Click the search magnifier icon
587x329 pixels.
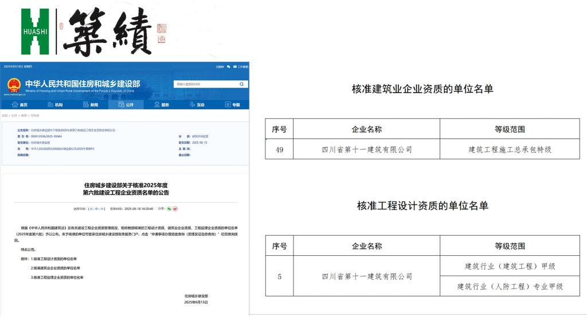(241, 84)
